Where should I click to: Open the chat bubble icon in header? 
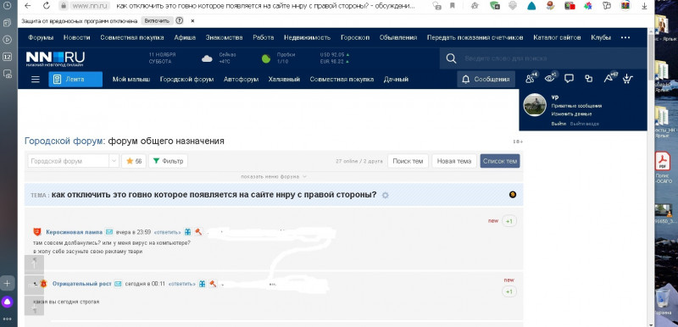click(x=569, y=79)
